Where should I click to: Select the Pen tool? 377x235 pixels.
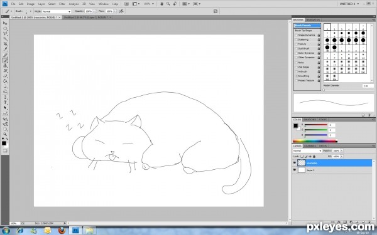tap(5, 98)
